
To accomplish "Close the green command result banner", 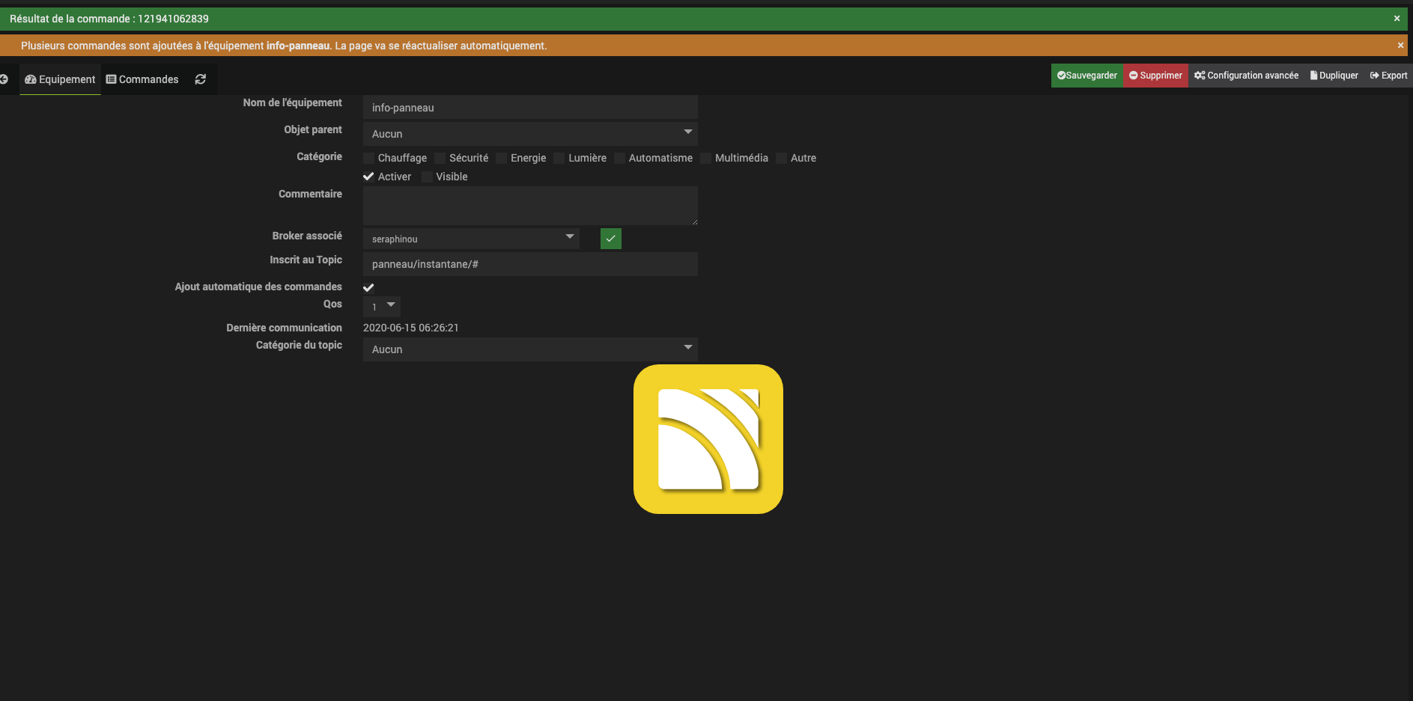I will [x=1397, y=19].
